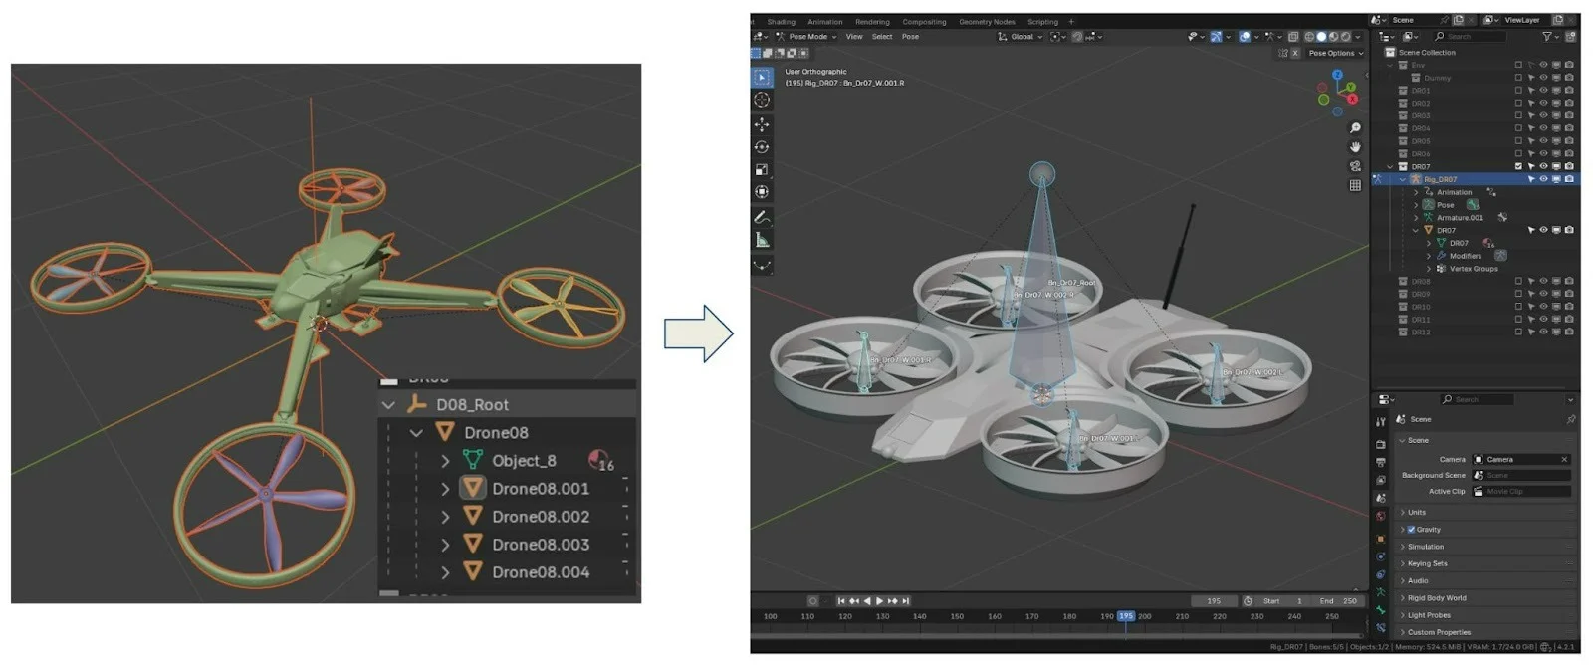Expand Drone08.001 in the outliner tree
Viewport: 1593px width, 667px height.
[445, 489]
